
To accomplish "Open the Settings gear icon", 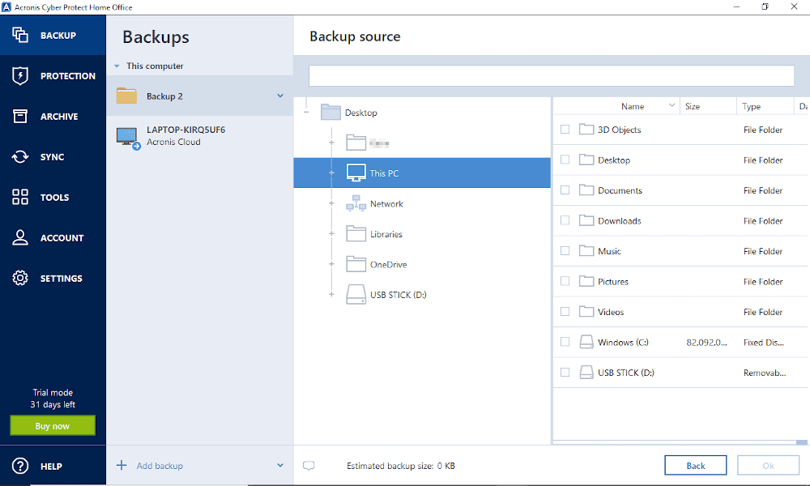I will pos(20,278).
